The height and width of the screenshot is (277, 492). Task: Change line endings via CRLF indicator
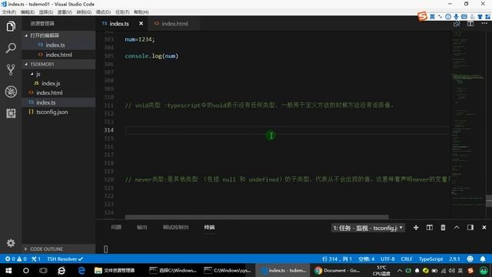point(407,259)
